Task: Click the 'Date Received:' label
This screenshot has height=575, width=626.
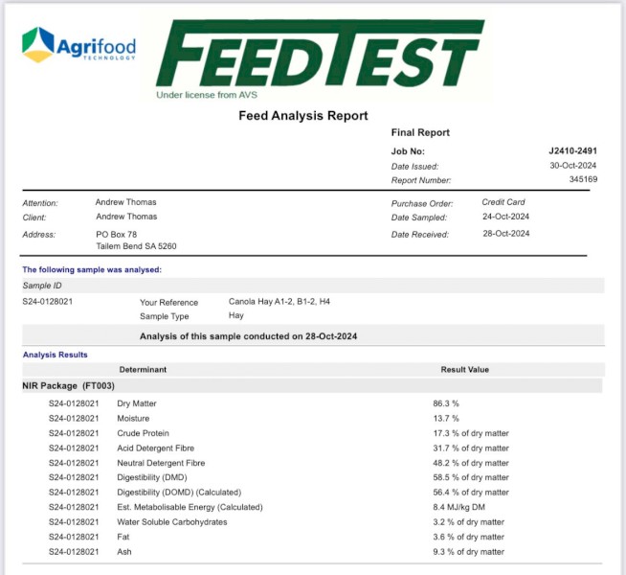Action: pos(420,235)
